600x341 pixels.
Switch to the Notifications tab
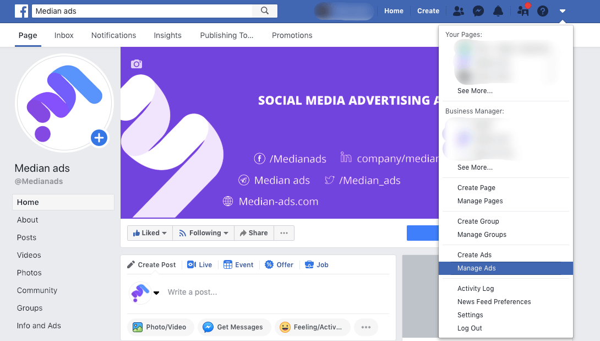113,35
